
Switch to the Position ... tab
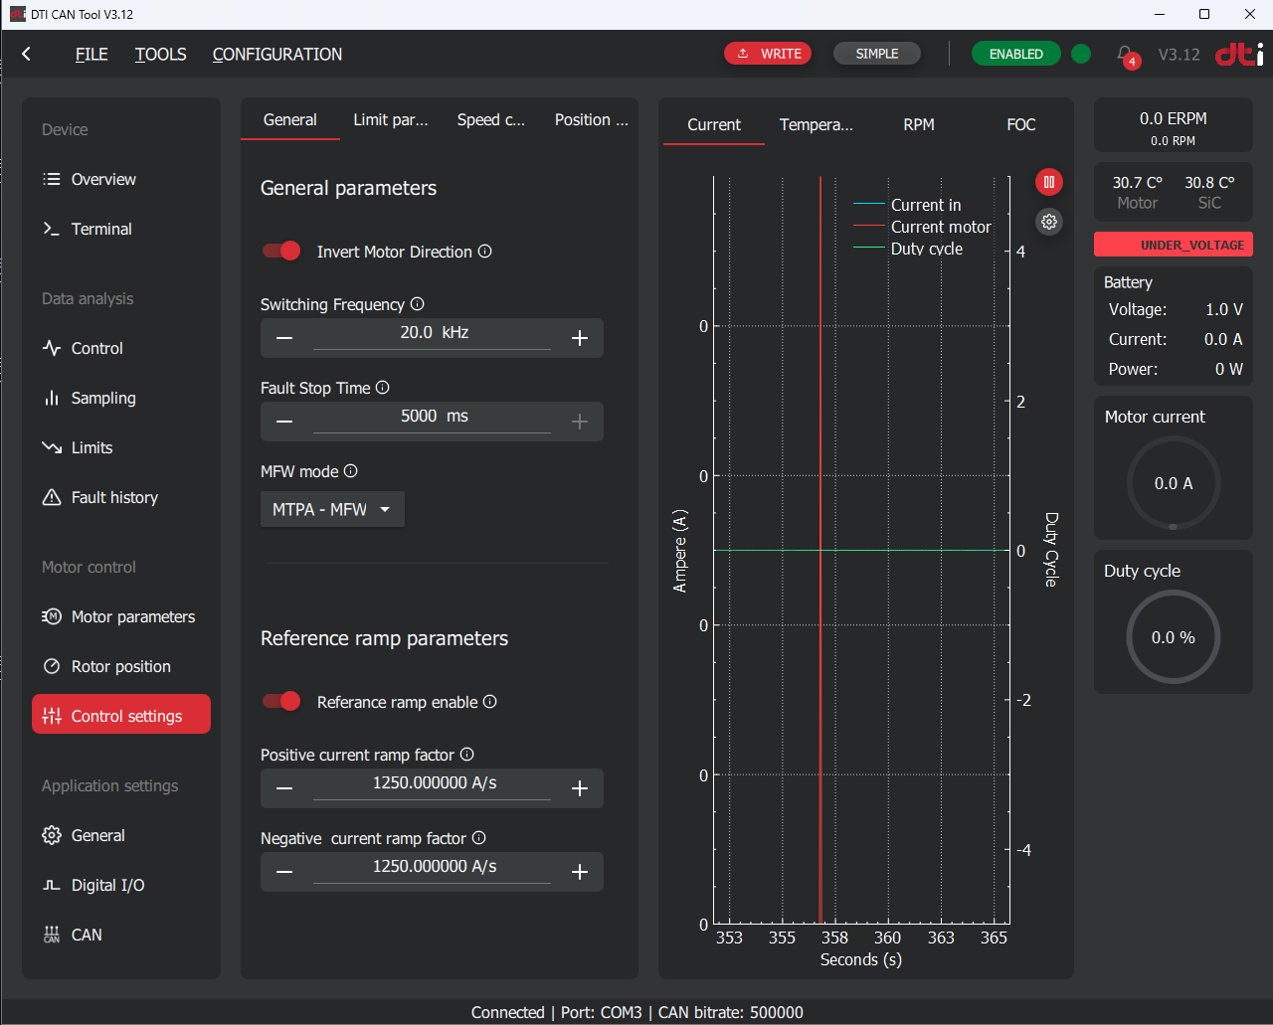click(592, 119)
